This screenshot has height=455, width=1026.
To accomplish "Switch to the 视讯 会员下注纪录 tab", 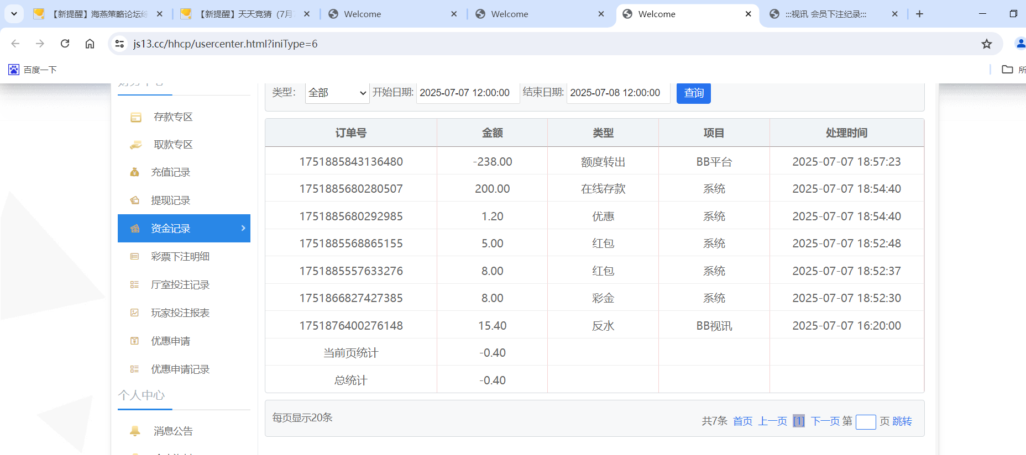I will pos(825,14).
